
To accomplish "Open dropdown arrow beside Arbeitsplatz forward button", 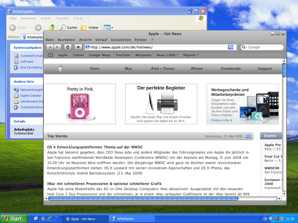I will click(45, 28).
